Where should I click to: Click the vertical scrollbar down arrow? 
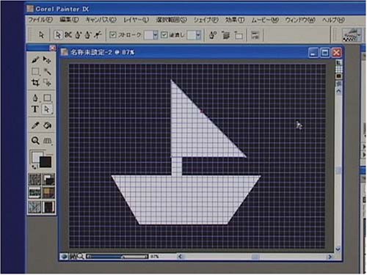338,249
